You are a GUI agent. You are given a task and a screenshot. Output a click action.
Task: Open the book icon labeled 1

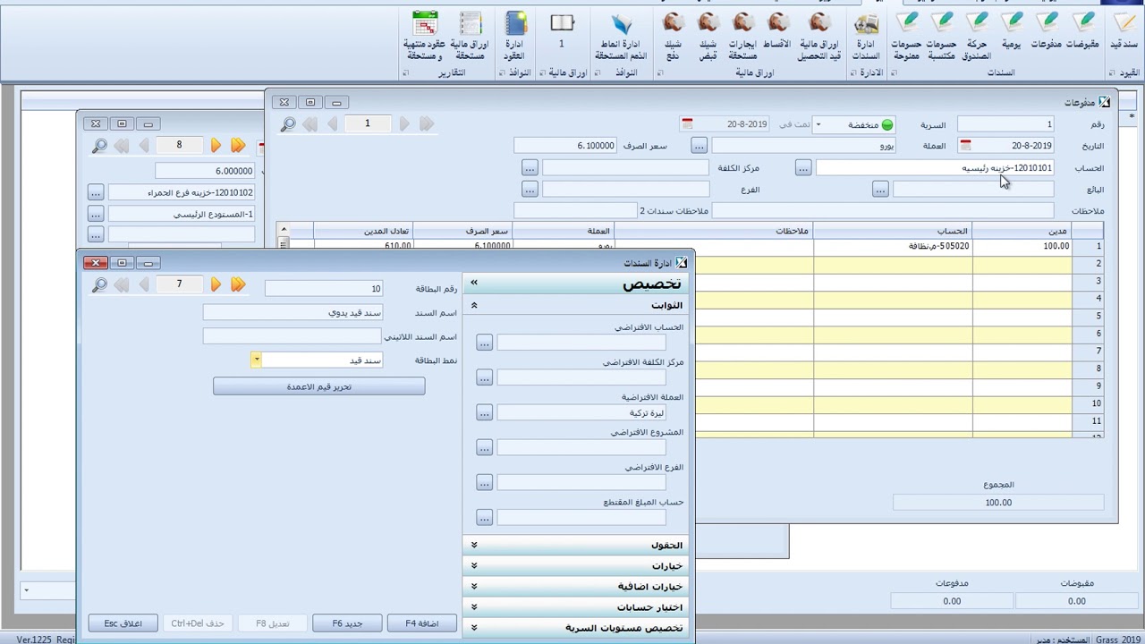[x=562, y=30]
